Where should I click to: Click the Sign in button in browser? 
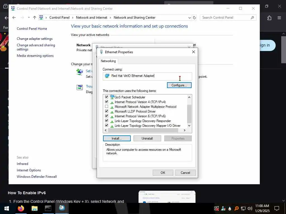point(267,45)
